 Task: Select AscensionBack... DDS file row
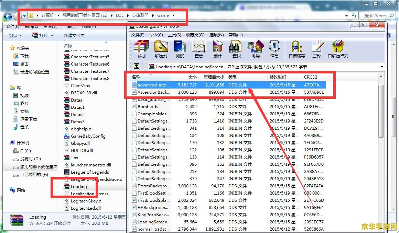pyautogui.click(x=228, y=92)
